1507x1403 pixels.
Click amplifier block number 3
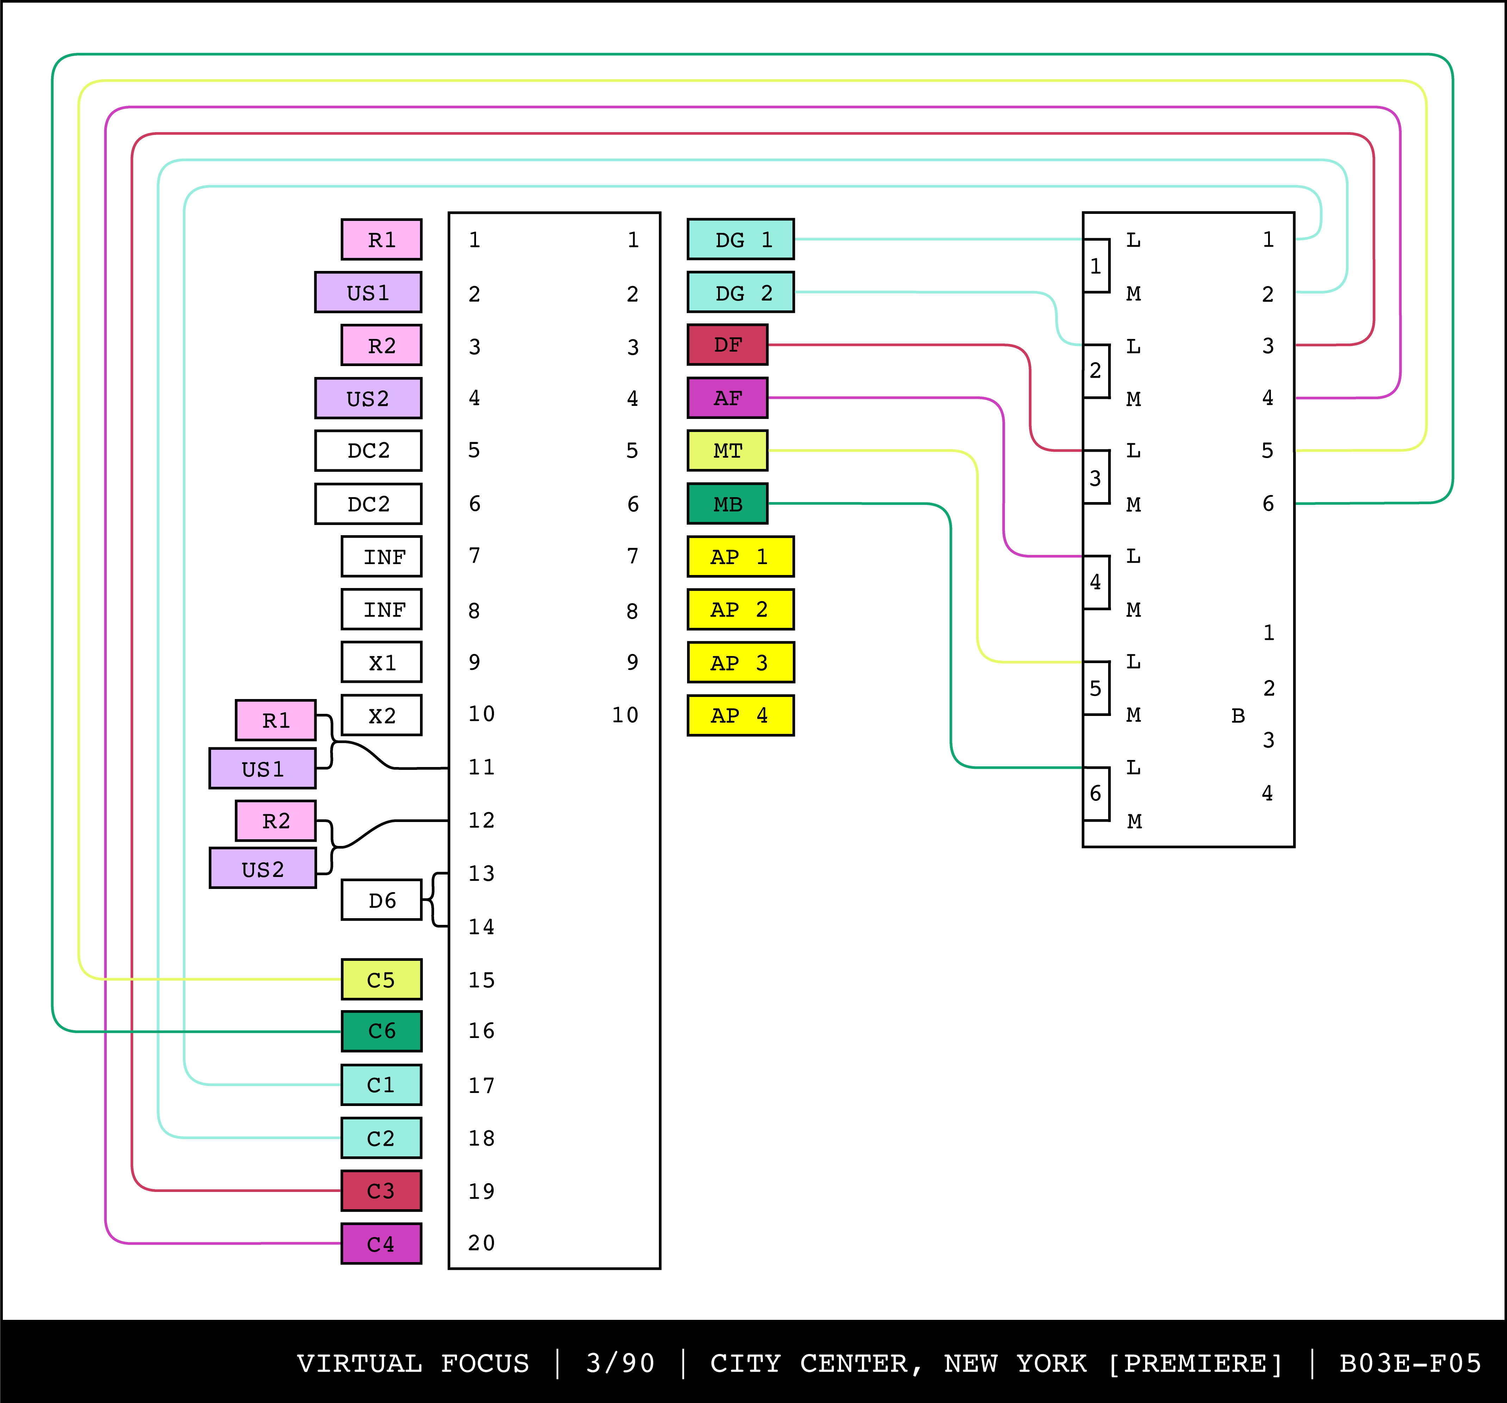tap(1095, 477)
